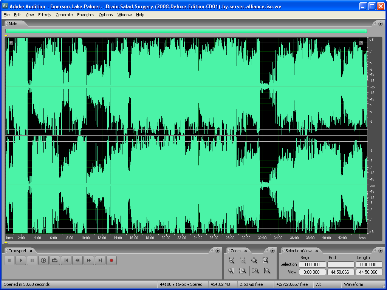This screenshot has height=290, width=387.
Task: Jump to the end of the file
Action: pos(100,261)
